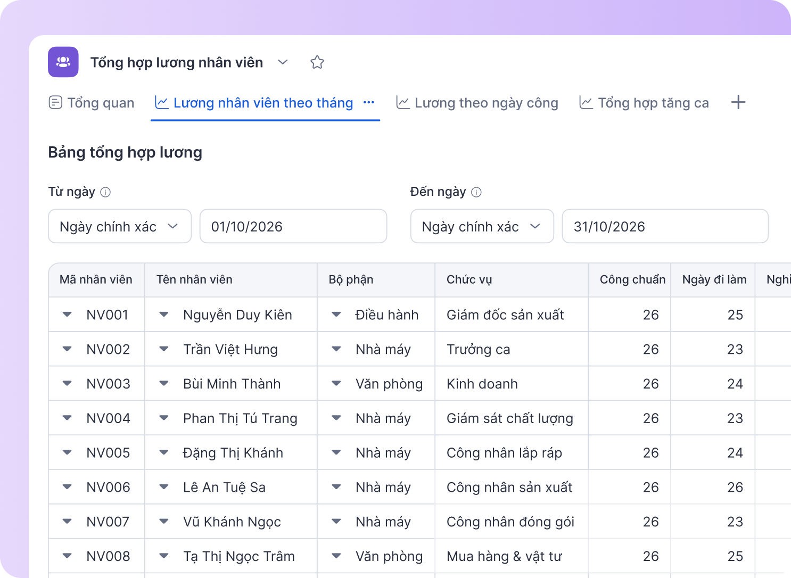The width and height of the screenshot is (791, 578).
Task: Expand the NV007 row arrow
Action: click(67, 522)
